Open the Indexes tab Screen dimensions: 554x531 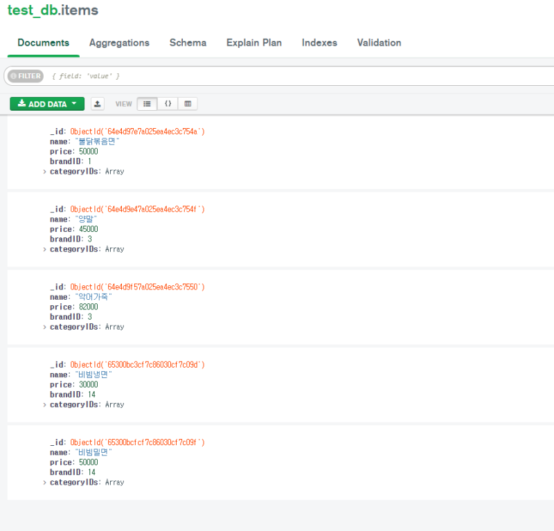pyautogui.click(x=319, y=43)
